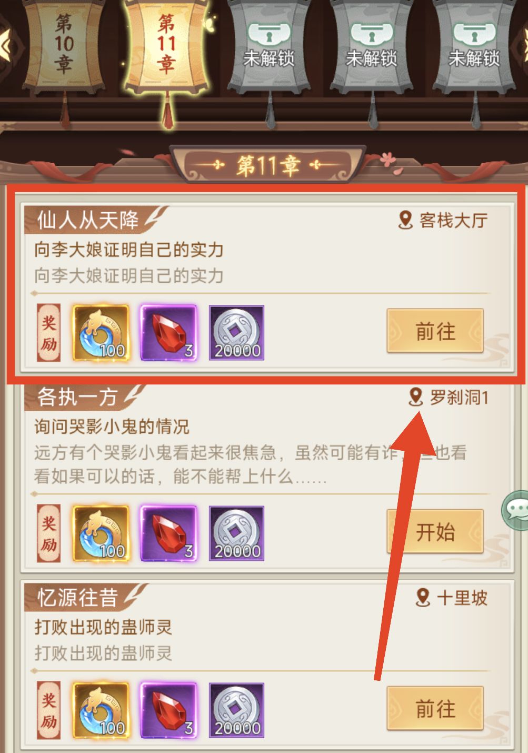Image resolution: width=528 pixels, height=753 pixels.
Task: Click 前往 for 忆源往昔 quest
Action: (435, 709)
